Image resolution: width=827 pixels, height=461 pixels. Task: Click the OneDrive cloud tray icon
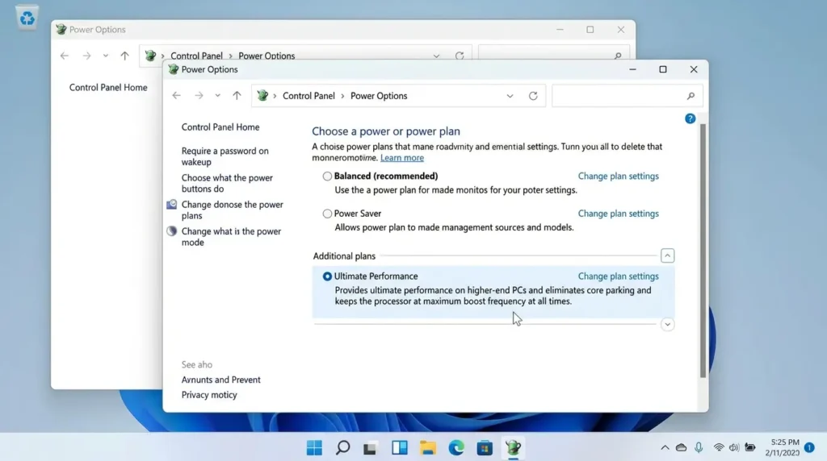[681, 448]
